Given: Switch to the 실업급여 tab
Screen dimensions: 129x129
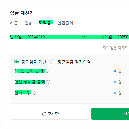Looking at the screenshot, I should coord(65,23).
